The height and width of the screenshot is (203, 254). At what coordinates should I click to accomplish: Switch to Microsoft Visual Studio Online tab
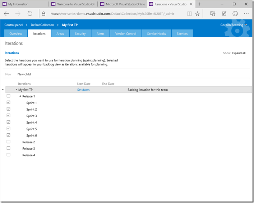122,4
